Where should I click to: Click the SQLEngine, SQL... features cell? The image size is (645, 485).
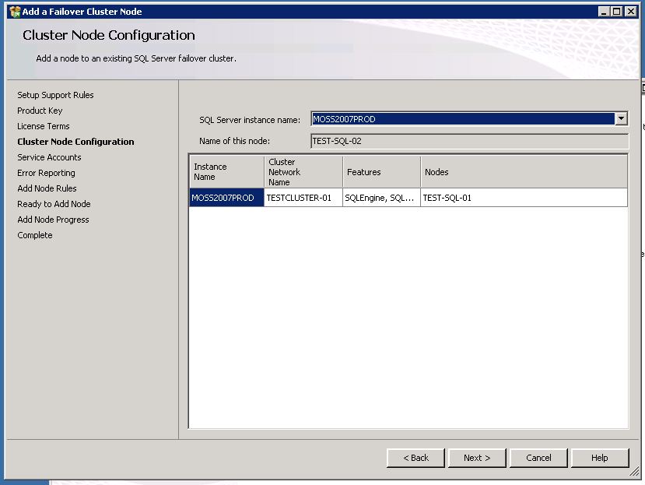tap(382, 198)
